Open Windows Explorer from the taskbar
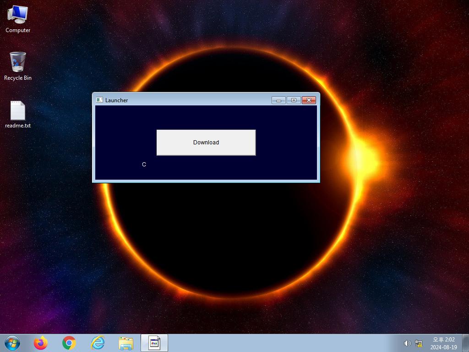This screenshot has width=469, height=352. pos(126,343)
